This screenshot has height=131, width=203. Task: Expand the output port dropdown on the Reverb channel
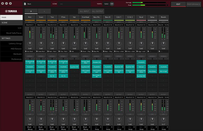(163, 97)
